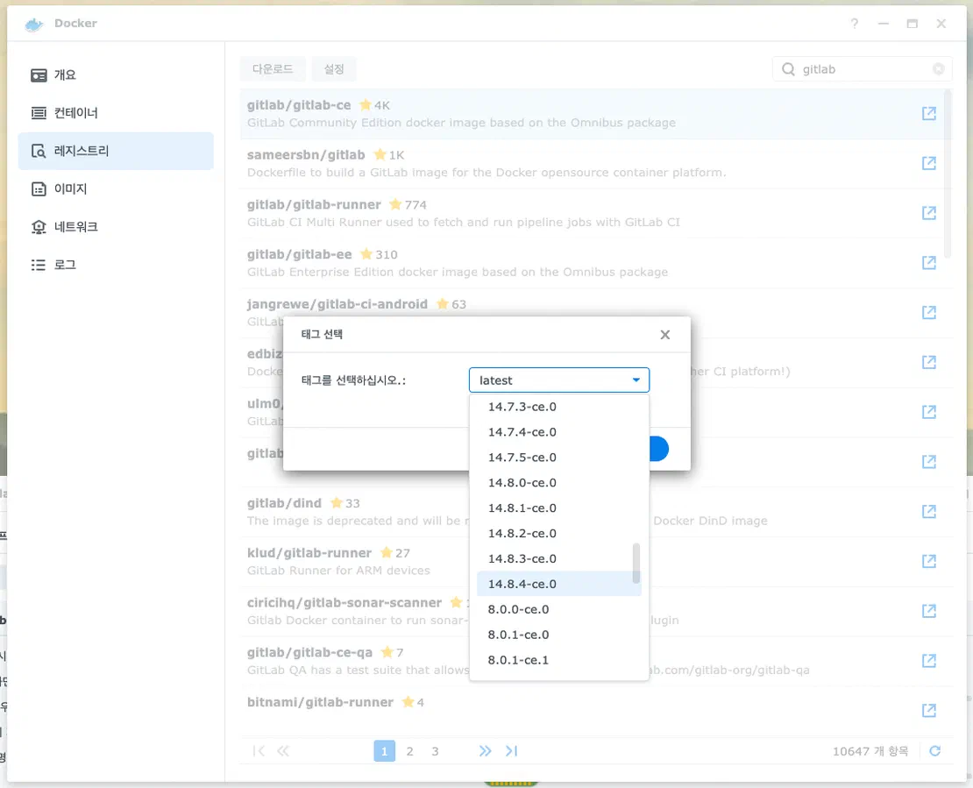The width and height of the screenshot is (973, 788).
Task: Open the Docker help question mark
Action: pyautogui.click(x=855, y=24)
